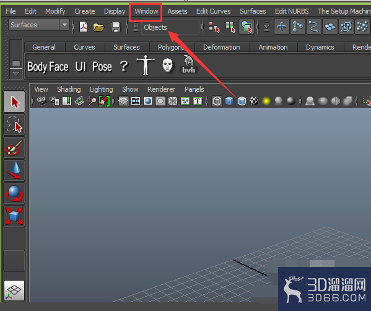Open the Window menu
Screen dimensions: 371x311
pos(146,11)
